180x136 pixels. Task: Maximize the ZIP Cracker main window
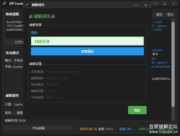coord(165,4)
